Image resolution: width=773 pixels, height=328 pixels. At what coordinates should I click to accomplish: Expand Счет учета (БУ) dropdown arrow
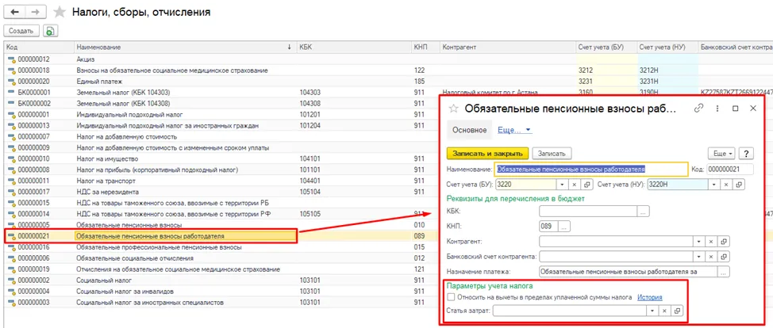coord(563,185)
